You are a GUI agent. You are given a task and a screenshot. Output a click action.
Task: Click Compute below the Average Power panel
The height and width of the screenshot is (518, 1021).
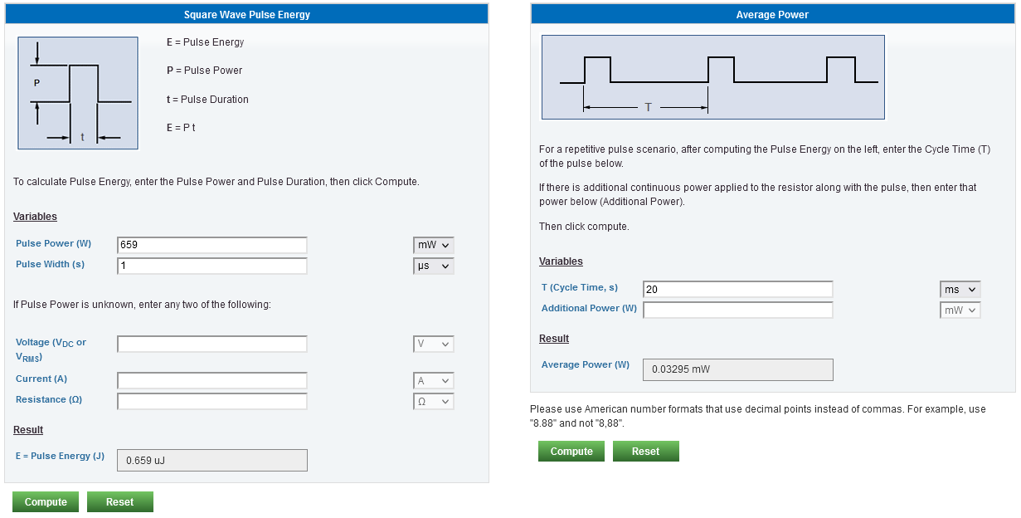(x=571, y=452)
